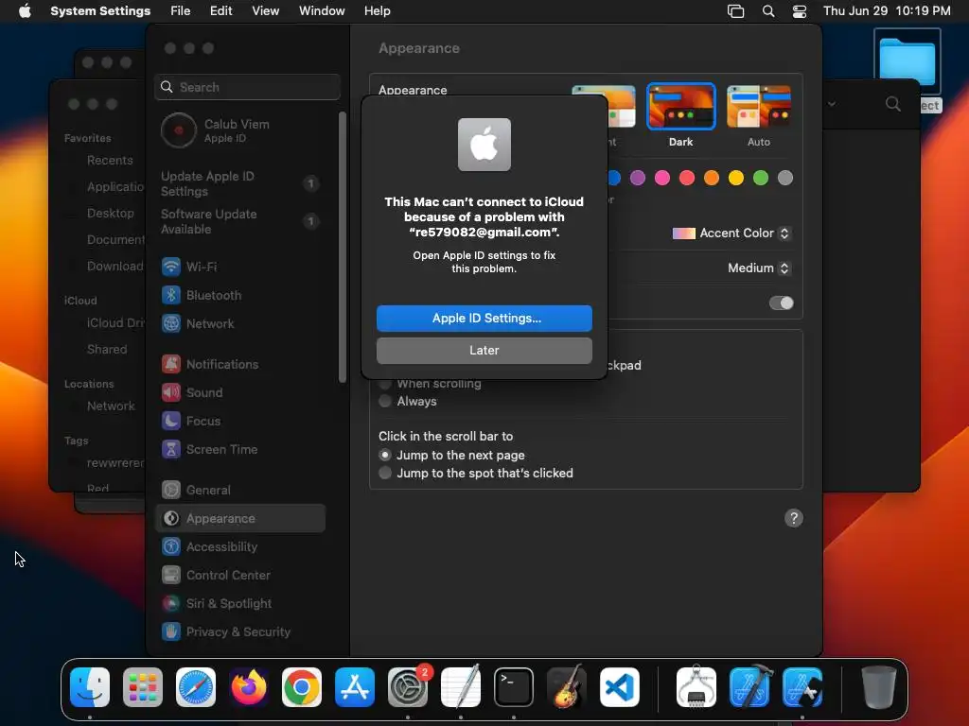The height and width of the screenshot is (726, 969).
Task: Launch Safari from the Dock
Action: tap(196, 687)
